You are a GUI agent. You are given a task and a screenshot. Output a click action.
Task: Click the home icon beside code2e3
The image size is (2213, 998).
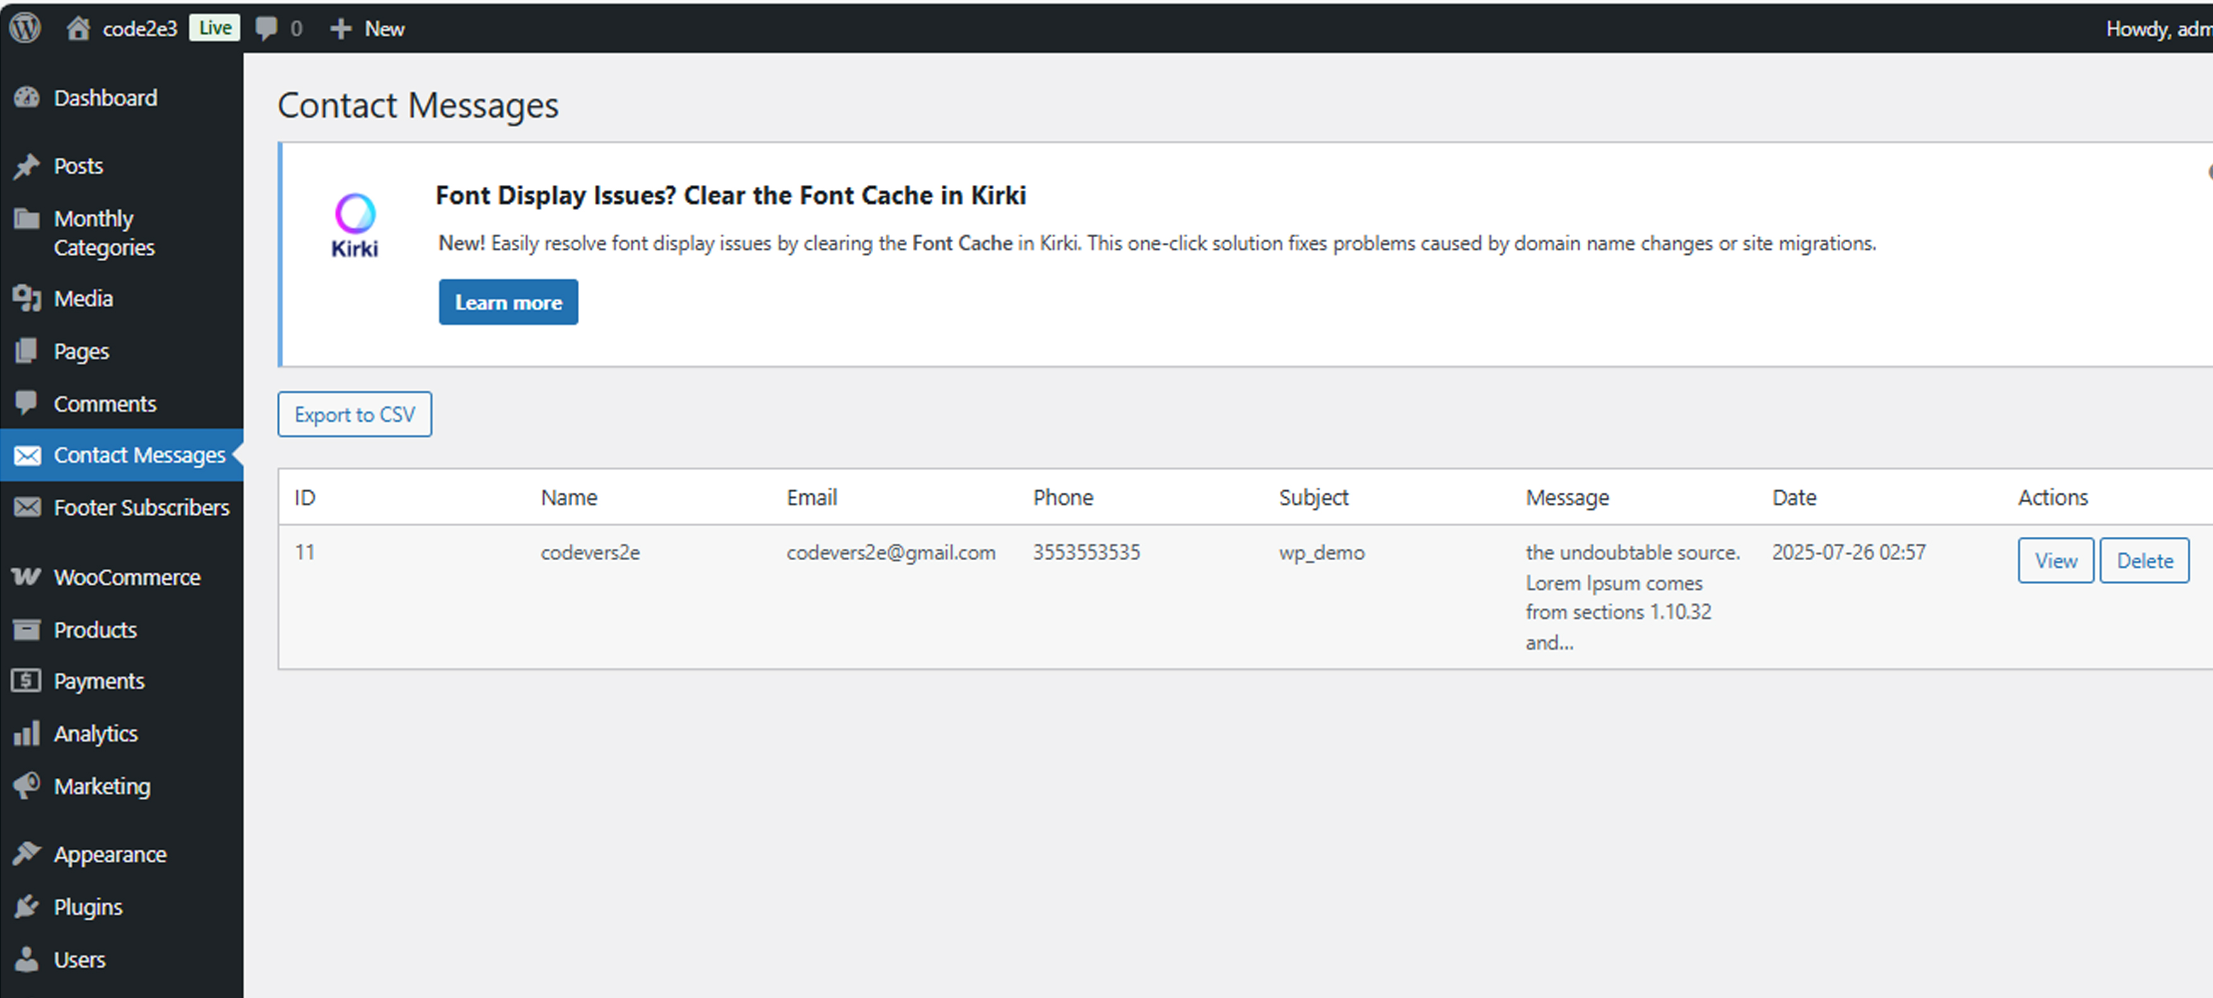(78, 28)
